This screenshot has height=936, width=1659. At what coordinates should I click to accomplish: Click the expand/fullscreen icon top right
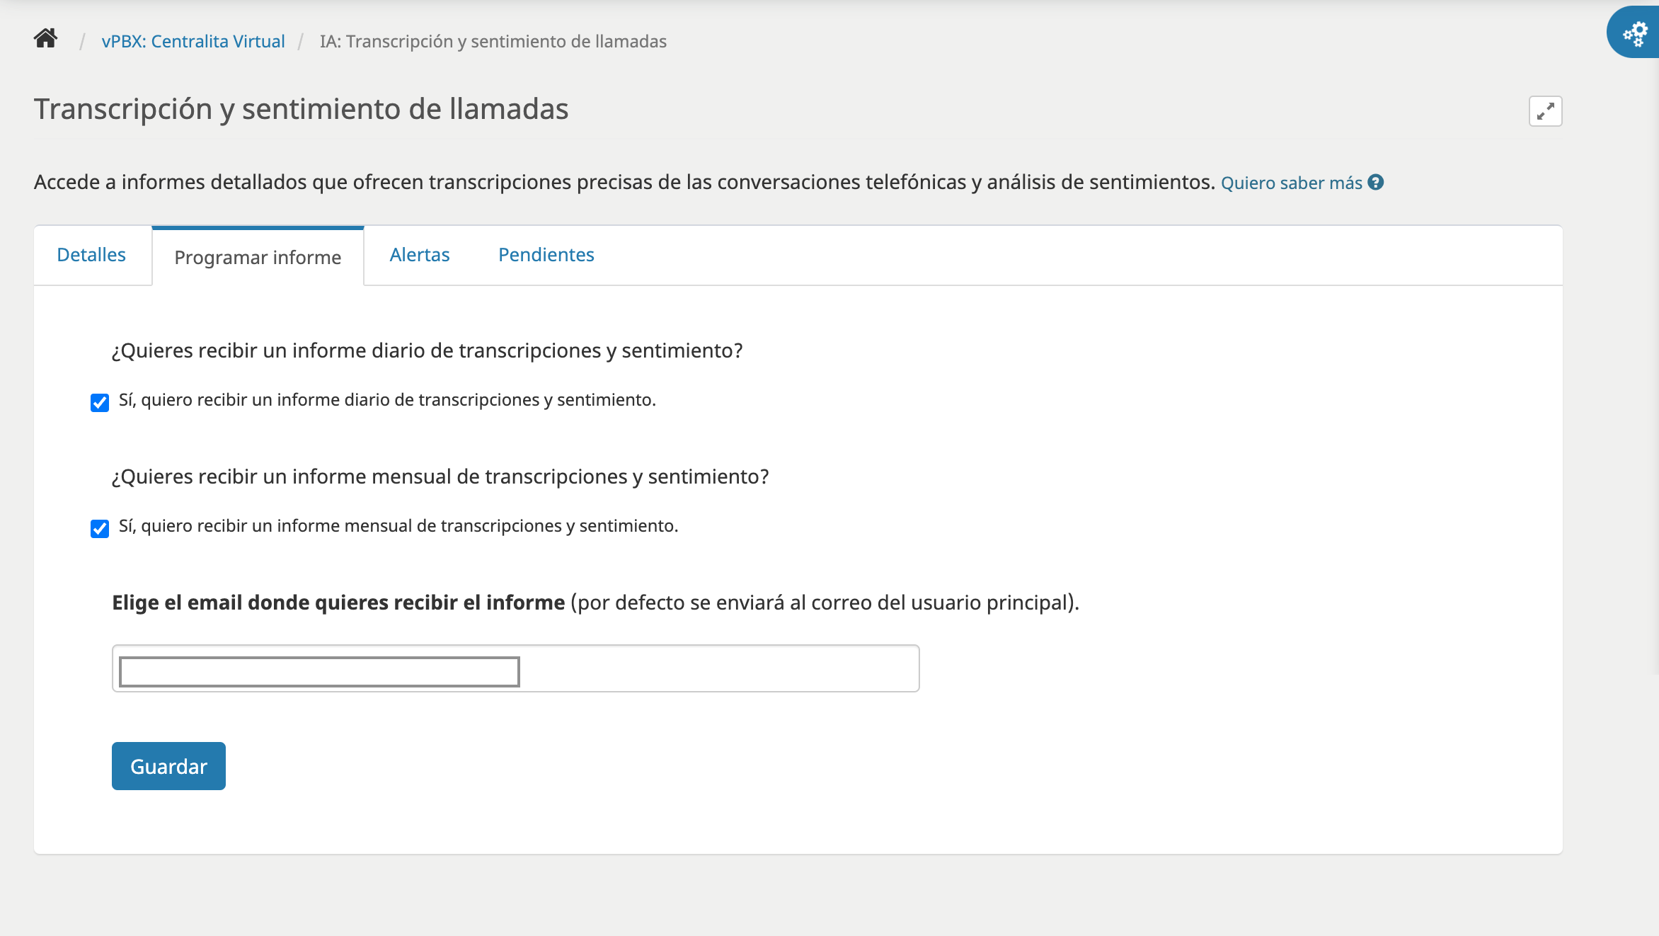[x=1545, y=112]
